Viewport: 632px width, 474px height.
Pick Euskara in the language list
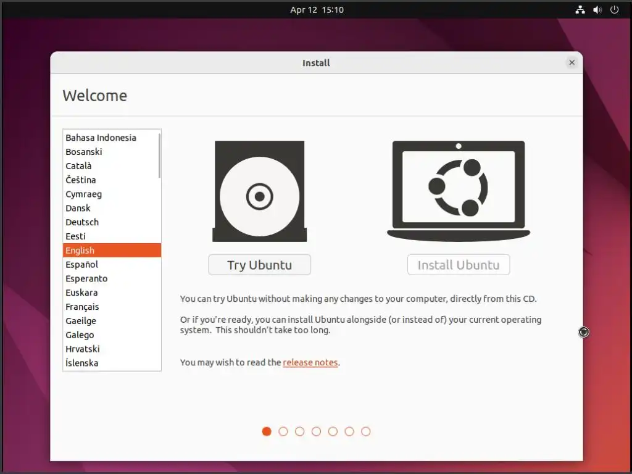coord(112,293)
